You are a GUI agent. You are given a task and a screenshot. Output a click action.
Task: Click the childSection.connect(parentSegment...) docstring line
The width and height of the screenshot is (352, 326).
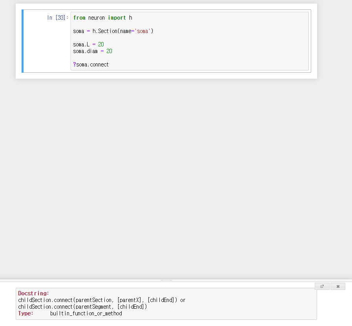(x=83, y=307)
